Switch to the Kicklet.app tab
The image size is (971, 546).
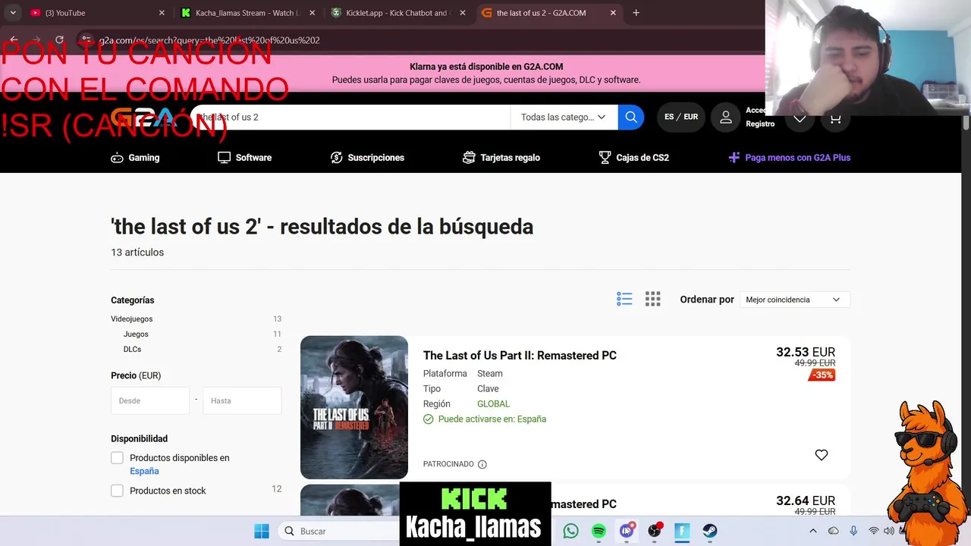click(398, 13)
